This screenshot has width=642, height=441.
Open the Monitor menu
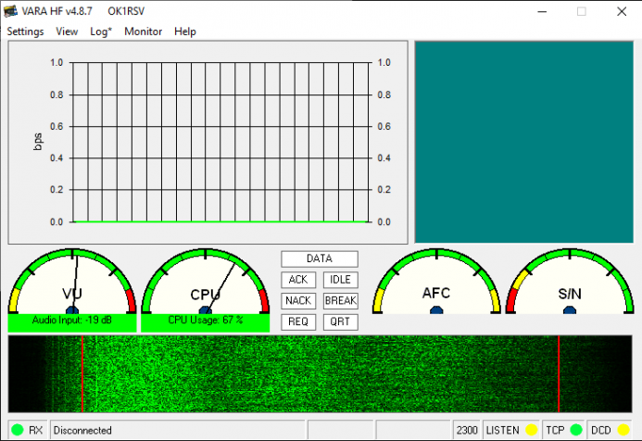(x=144, y=31)
